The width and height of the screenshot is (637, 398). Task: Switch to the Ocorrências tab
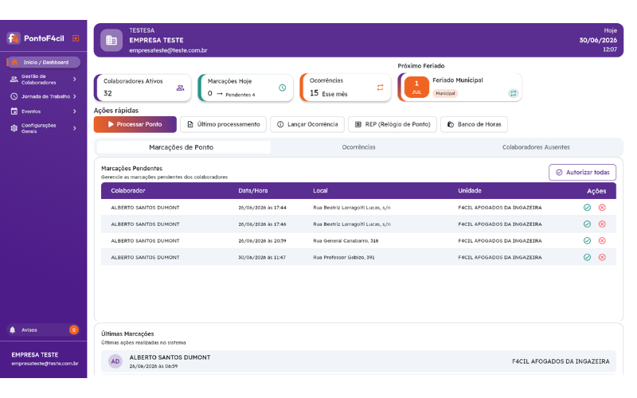pos(359,147)
